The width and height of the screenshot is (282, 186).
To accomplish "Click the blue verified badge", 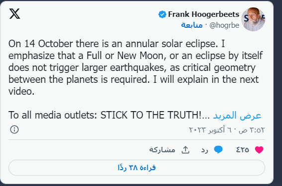I will coord(162,14).
